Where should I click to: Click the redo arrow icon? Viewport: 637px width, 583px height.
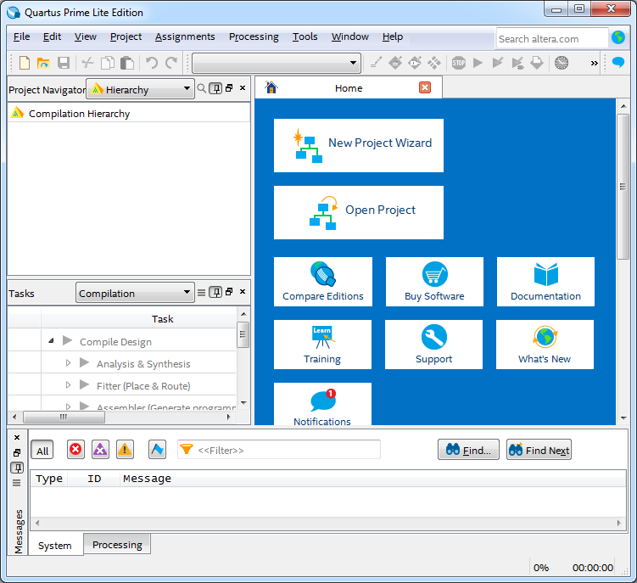[171, 63]
